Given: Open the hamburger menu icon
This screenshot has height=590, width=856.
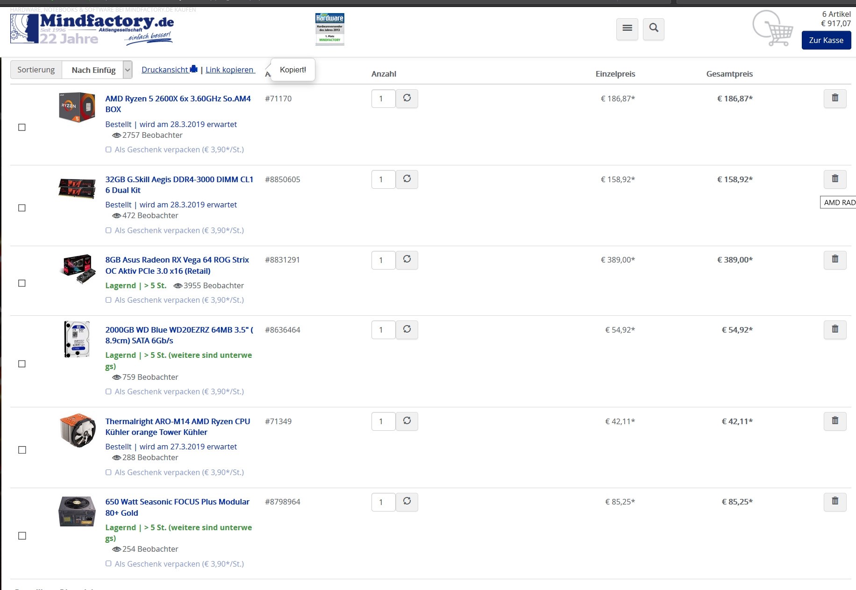Looking at the screenshot, I should pyautogui.click(x=627, y=29).
